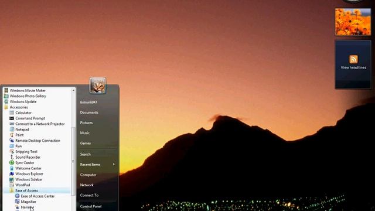Open Windows Update icon
Screen dimensions: 375x211
[x=6, y=101]
